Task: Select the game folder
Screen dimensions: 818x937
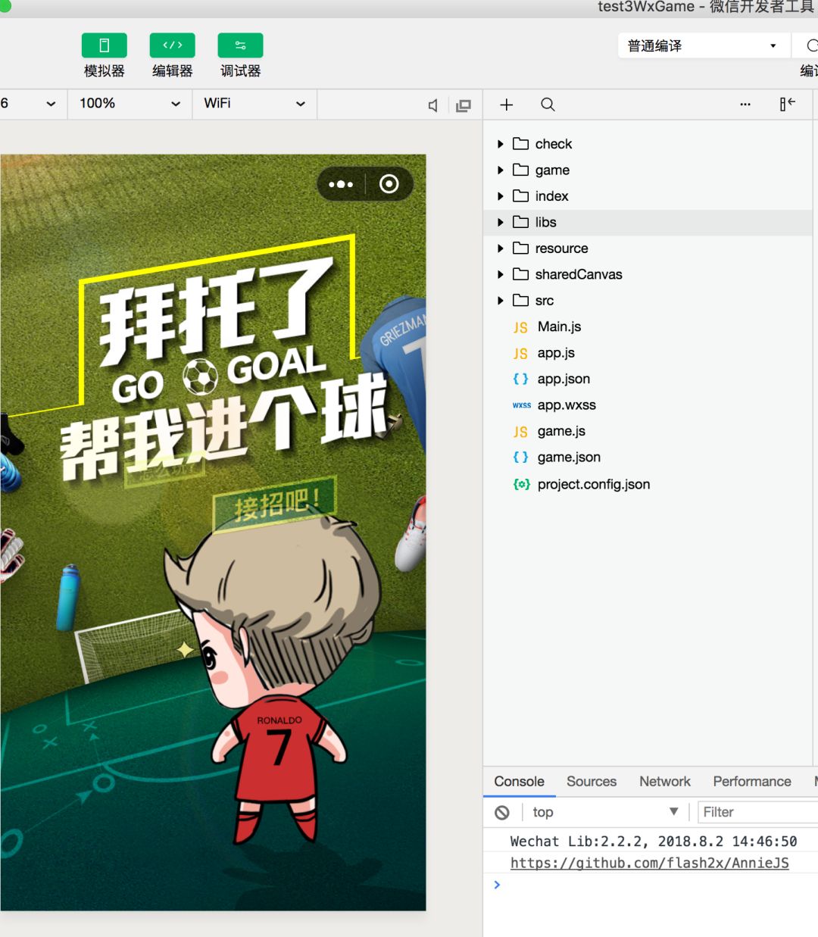Action: click(648, 170)
